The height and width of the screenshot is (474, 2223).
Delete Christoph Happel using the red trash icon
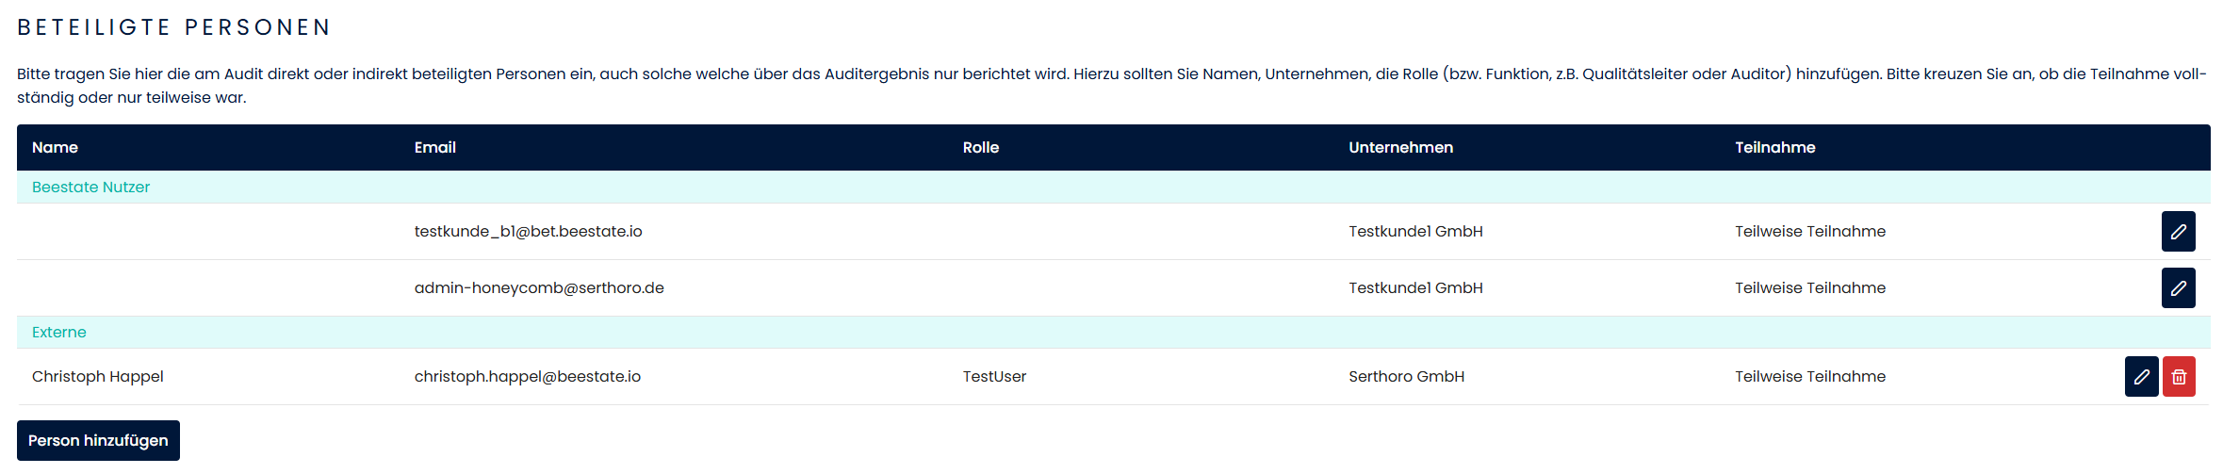coord(2179,377)
